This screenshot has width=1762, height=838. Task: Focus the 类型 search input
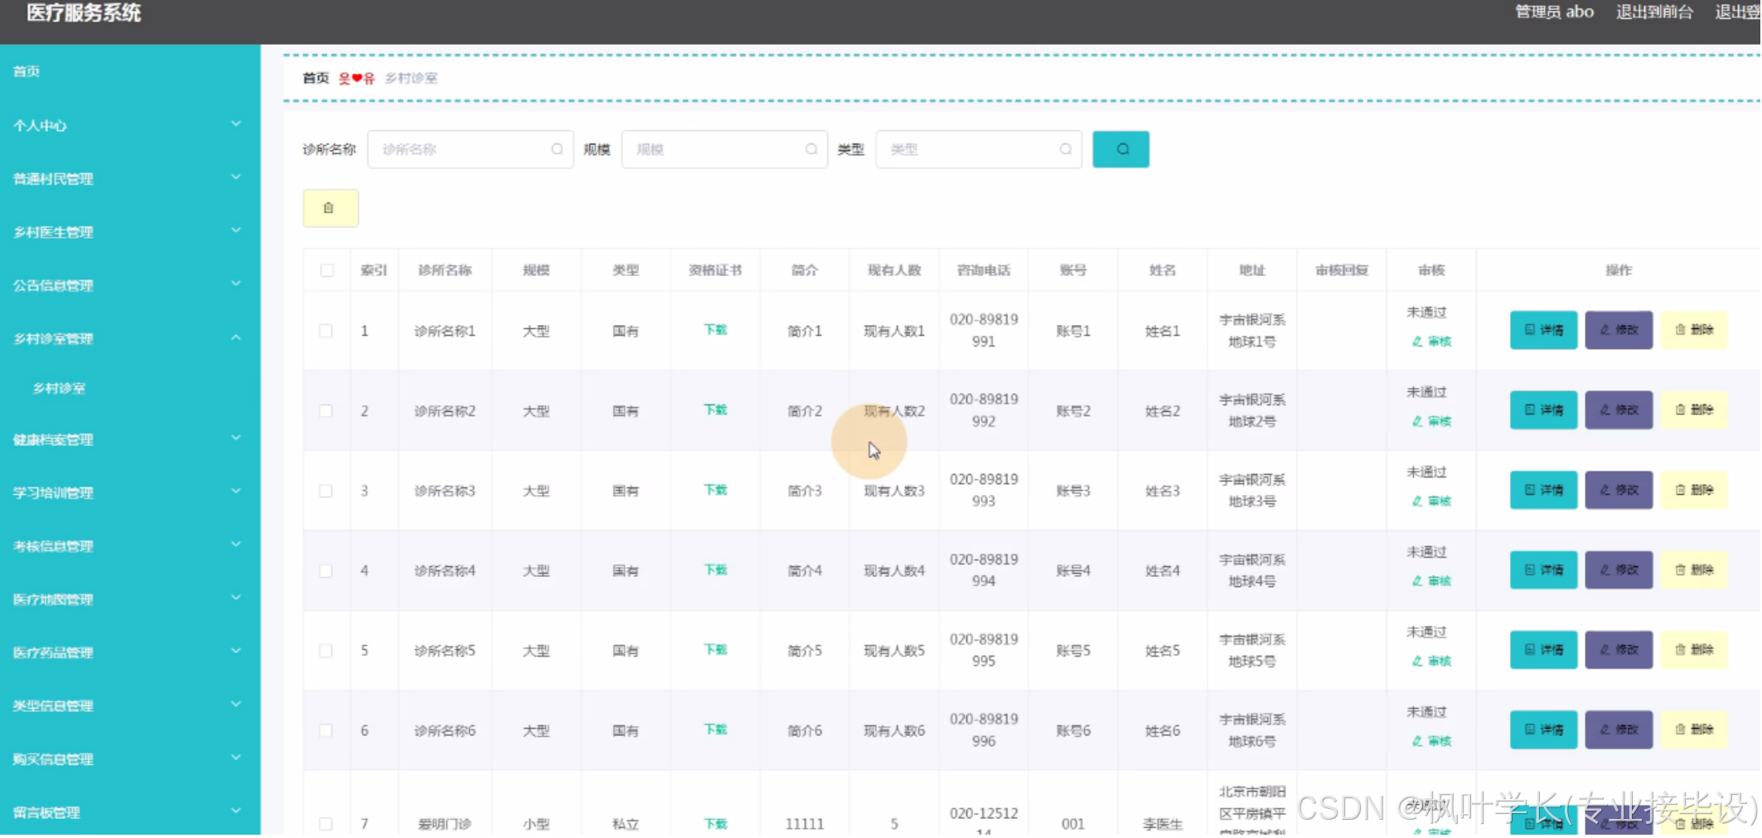pos(979,149)
